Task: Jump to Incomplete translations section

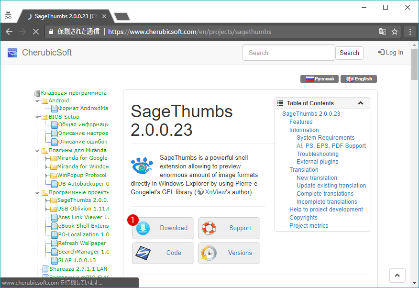Action: tap(327, 202)
